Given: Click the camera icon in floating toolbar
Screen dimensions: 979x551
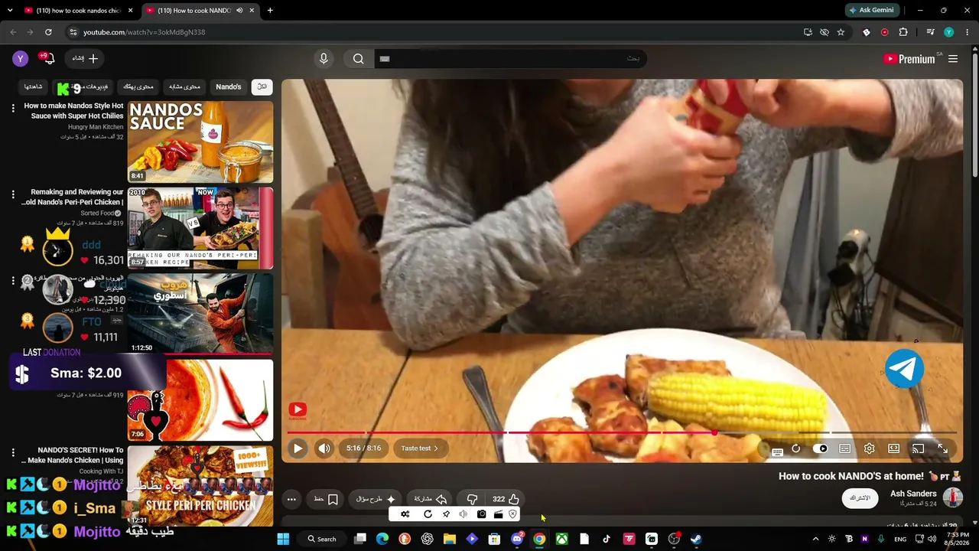Looking at the screenshot, I should [481, 514].
